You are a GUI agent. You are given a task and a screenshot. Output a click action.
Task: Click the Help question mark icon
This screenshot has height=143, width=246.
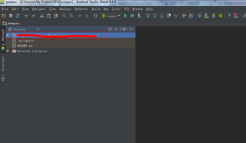pos(229,16)
